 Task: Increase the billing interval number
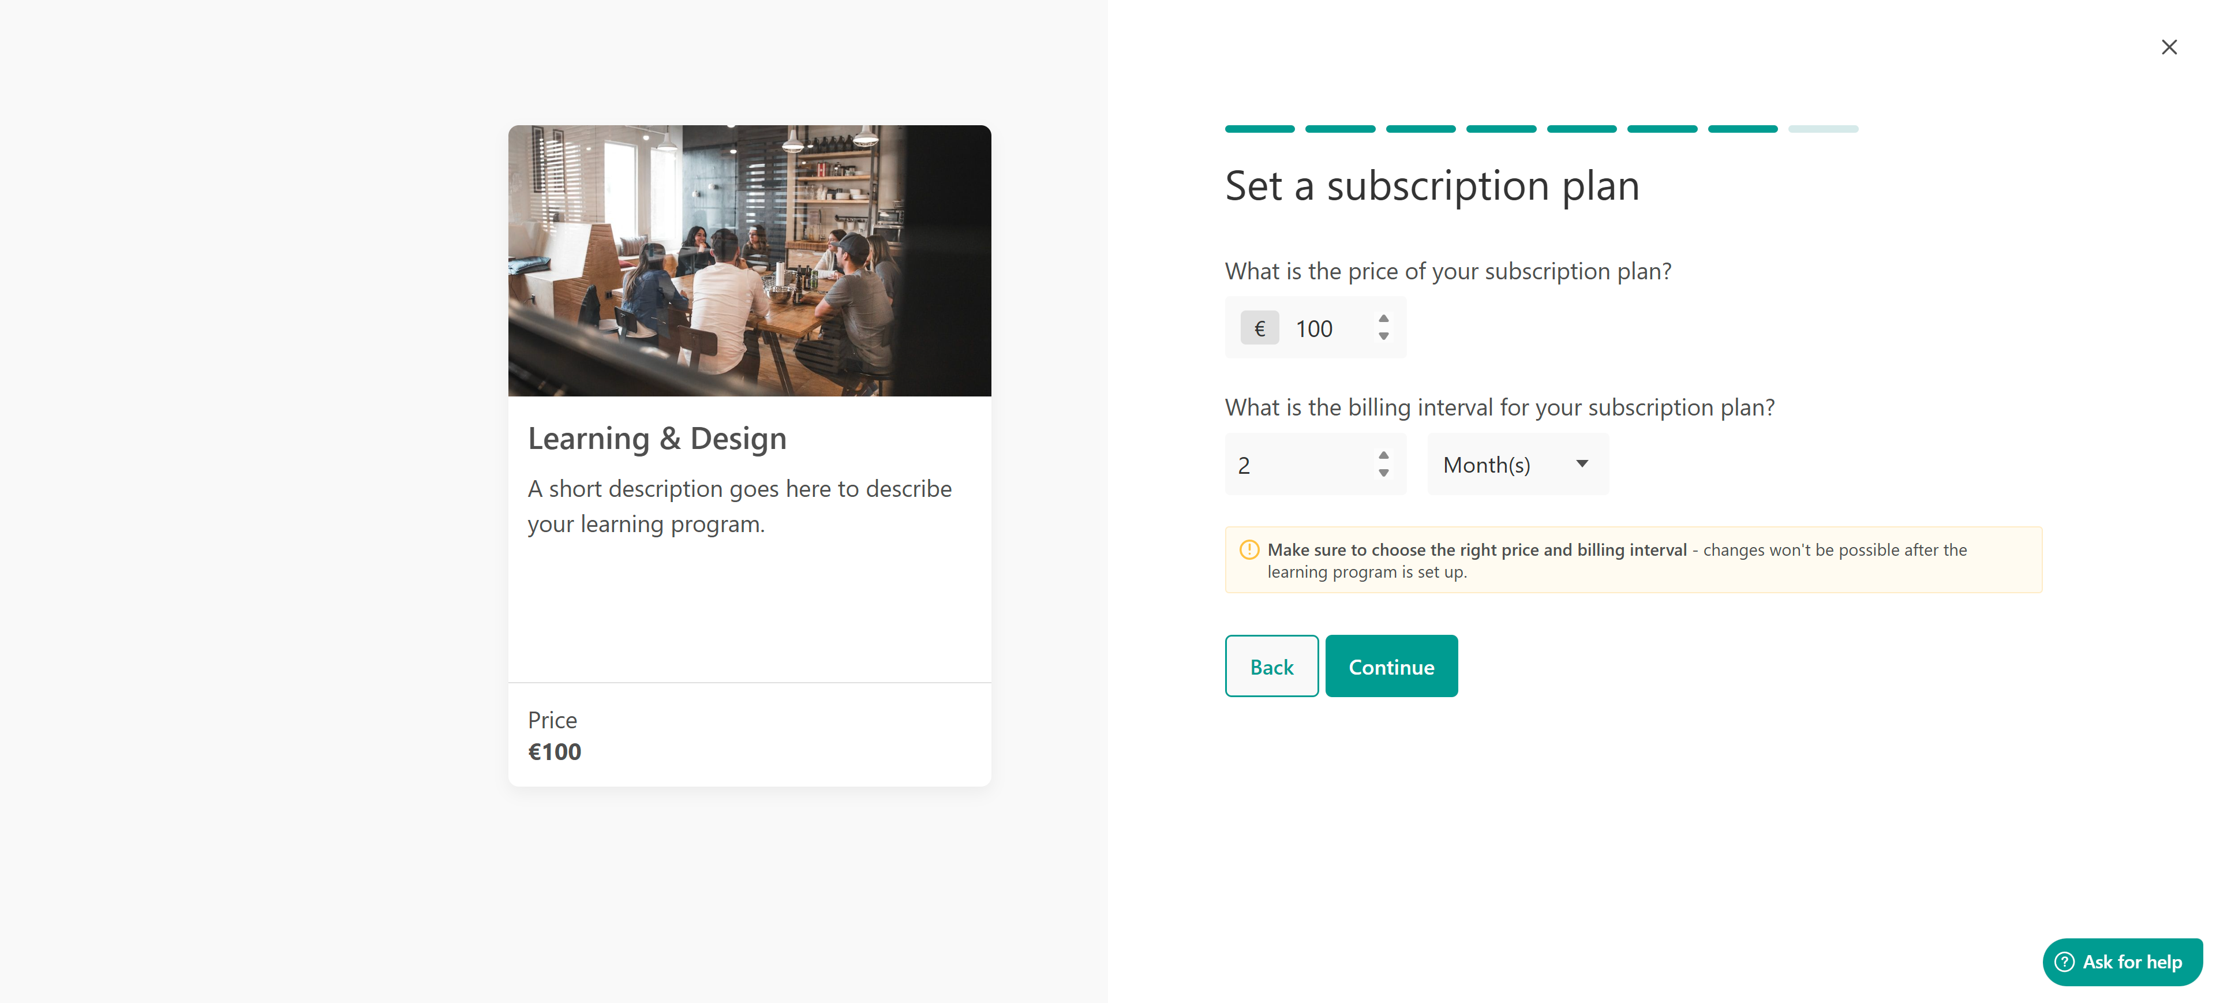1383,455
